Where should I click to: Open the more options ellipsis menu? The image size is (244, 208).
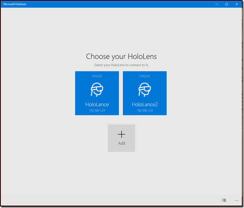tap(237, 200)
